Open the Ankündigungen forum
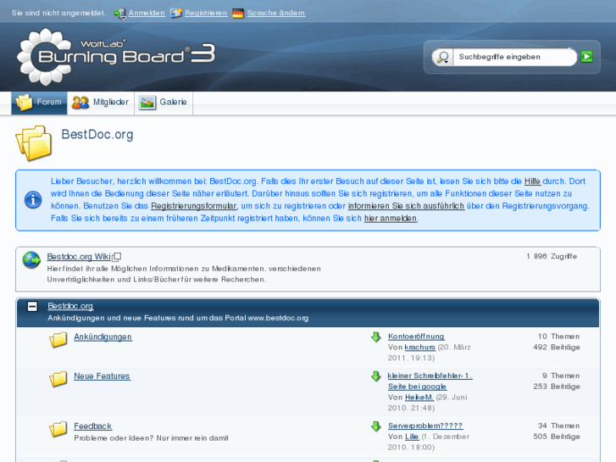The image size is (616, 462). [x=103, y=337]
